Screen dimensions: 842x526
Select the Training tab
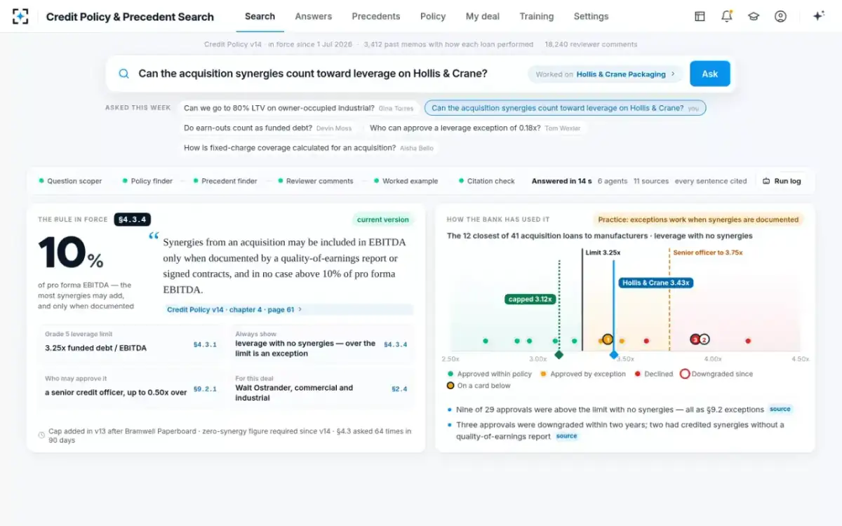click(537, 16)
